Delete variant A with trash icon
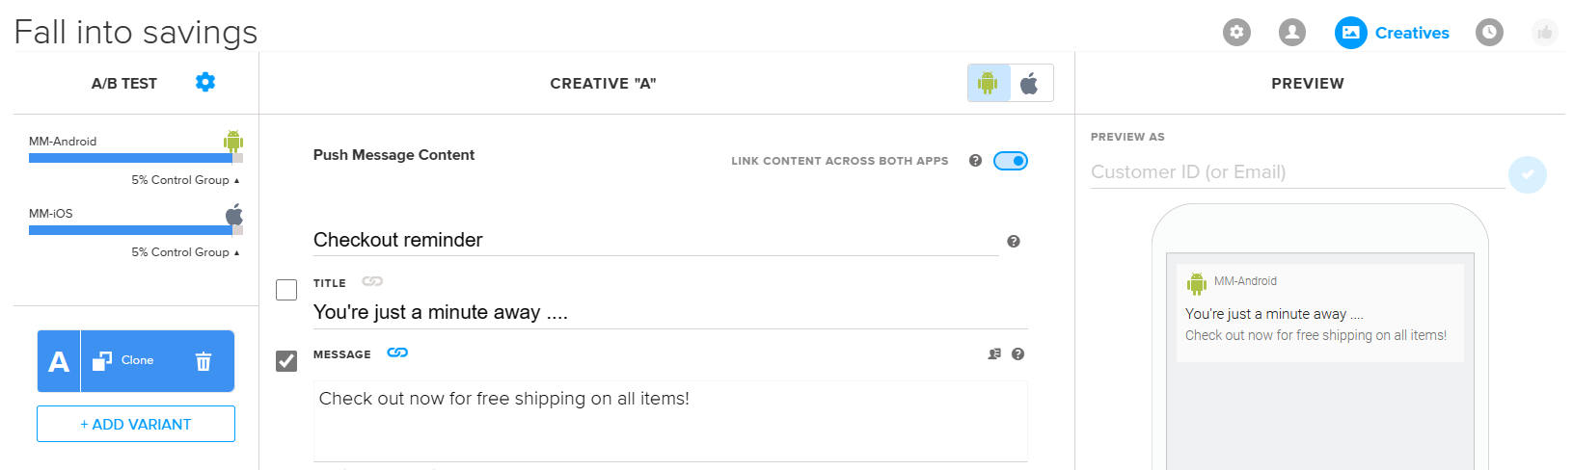This screenshot has width=1573, height=470. coord(203,361)
